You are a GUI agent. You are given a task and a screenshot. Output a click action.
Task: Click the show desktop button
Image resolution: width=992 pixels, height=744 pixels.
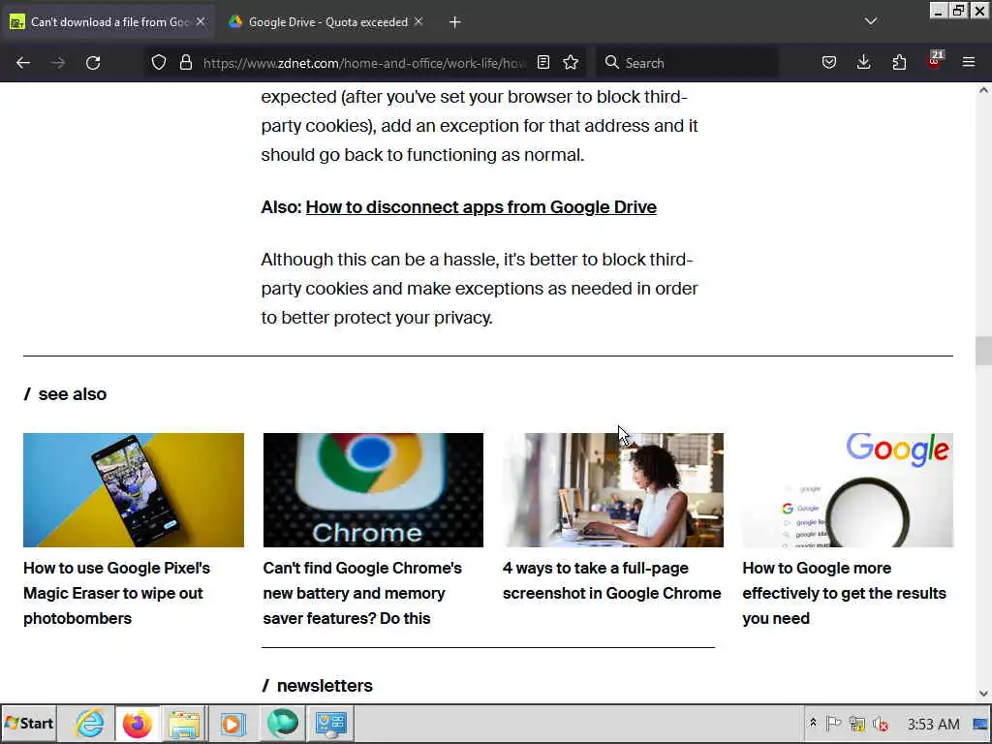(981, 724)
